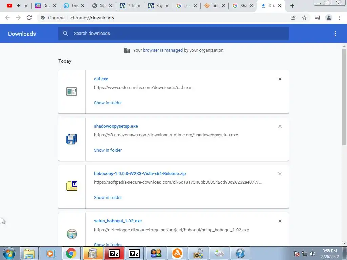Click the amazonaws.com source URL
347x260 pixels.
pyautogui.click(x=166, y=135)
